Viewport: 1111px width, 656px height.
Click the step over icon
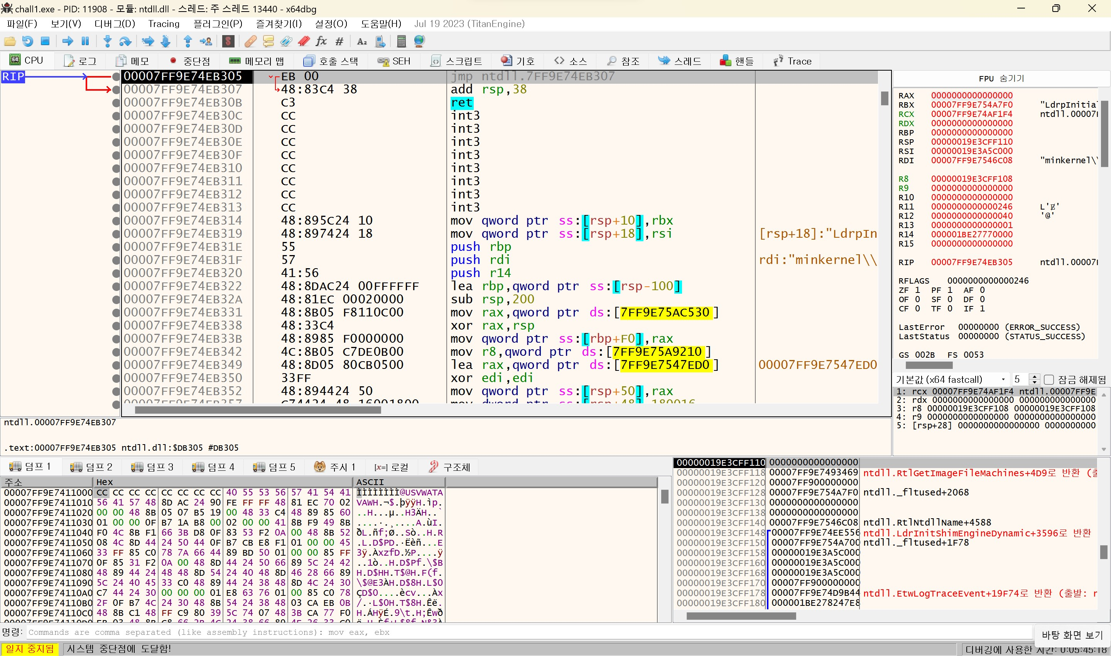coord(125,42)
